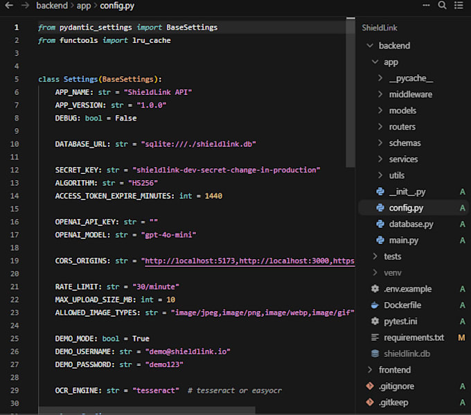Click the "ShieldLink API" string value
The image size is (471, 415).
point(158,92)
